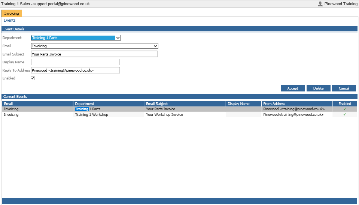Click 'Your Workshop Invoice' subject cell
This screenshot has width=359, height=205.
(x=185, y=114)
